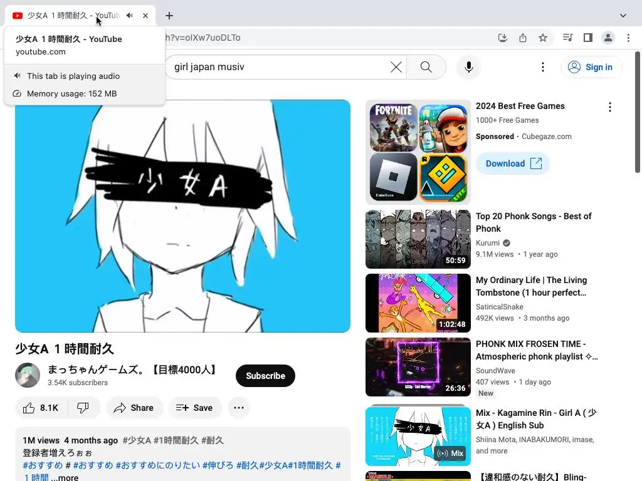Click the page vertical scrollbar

[638, 113]
